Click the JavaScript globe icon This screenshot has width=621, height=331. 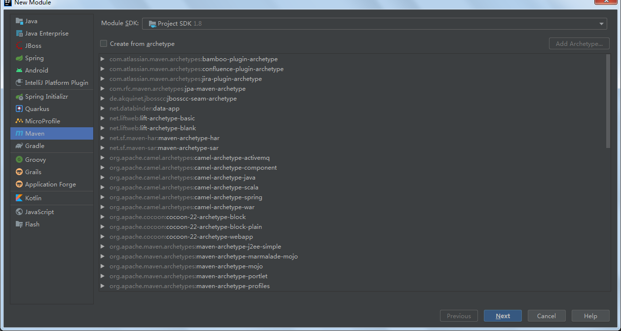(x=19, y=212)
